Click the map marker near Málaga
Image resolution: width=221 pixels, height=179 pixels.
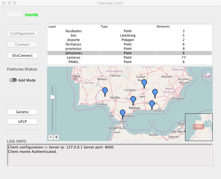click(x=133, y=99)
